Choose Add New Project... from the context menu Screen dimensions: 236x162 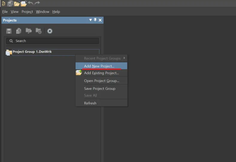101,66
